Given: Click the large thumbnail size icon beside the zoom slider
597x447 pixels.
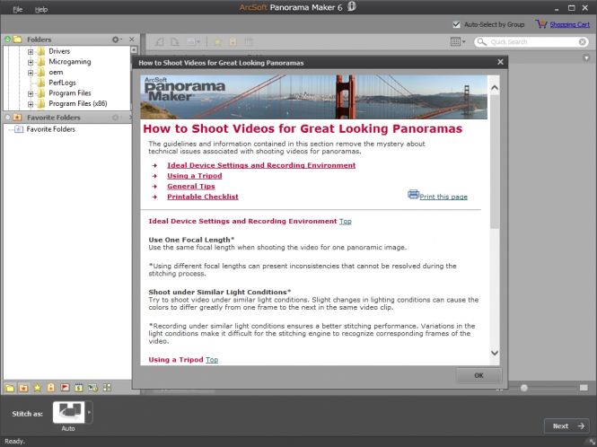Looking at the screenshot, I should tap(584, 388).
